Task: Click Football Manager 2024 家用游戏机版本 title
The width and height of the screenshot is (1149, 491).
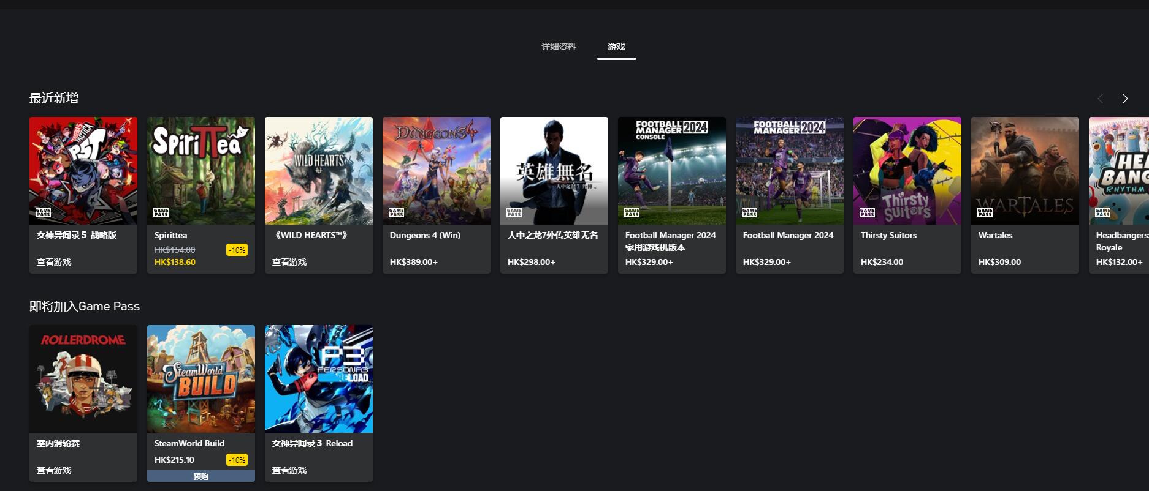Action: [671, 241]
